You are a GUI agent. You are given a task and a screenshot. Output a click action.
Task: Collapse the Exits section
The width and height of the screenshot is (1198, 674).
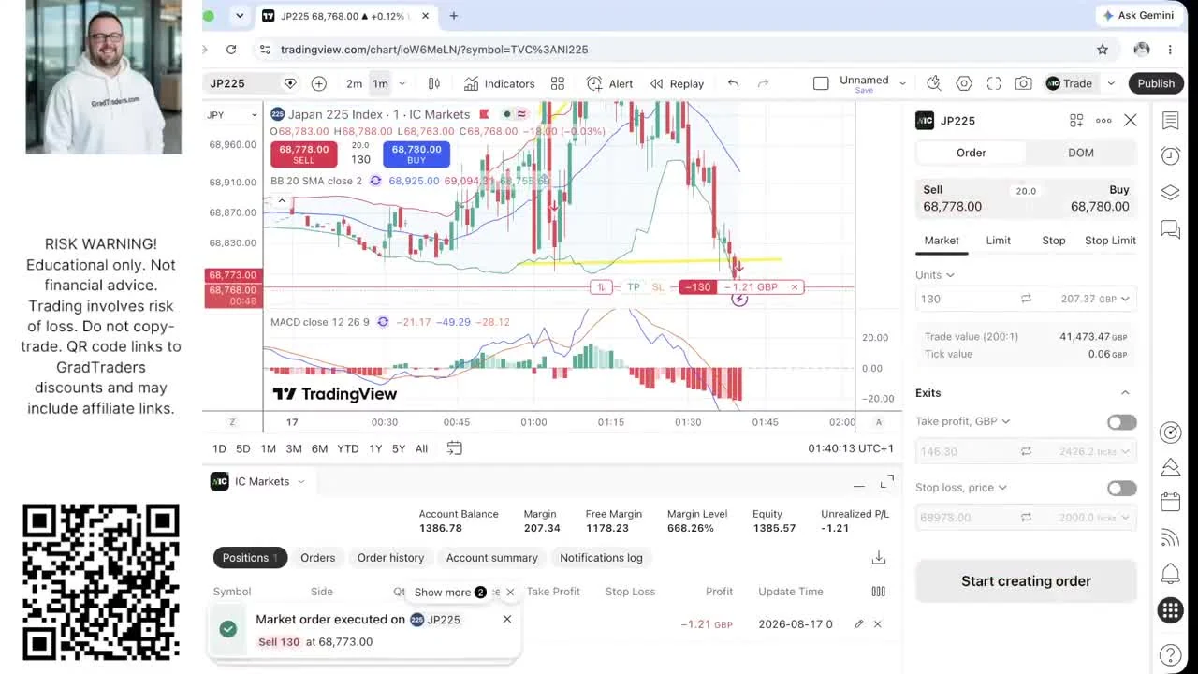tap(1125, 393)
